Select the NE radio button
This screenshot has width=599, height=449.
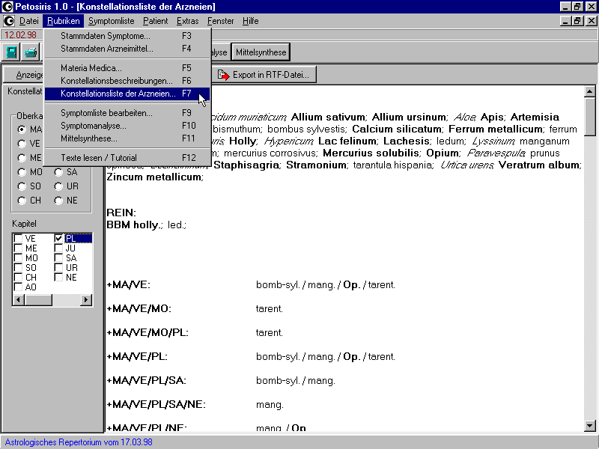pyautogui.click(x=58, y=201)
